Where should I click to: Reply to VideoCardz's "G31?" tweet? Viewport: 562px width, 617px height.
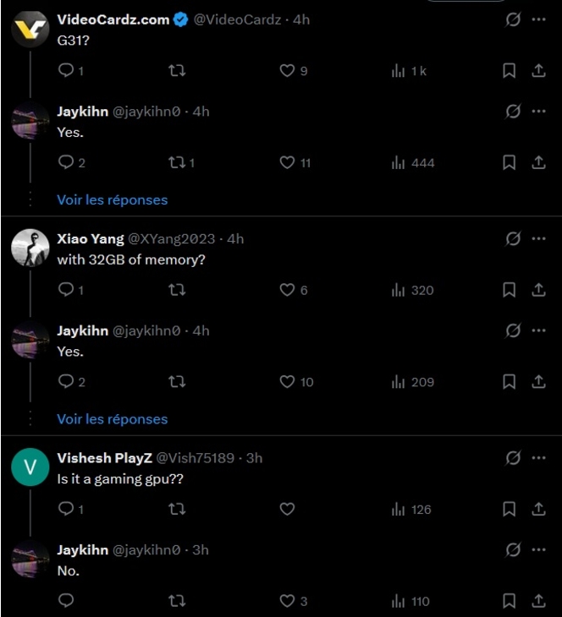(x=66, y=71)
